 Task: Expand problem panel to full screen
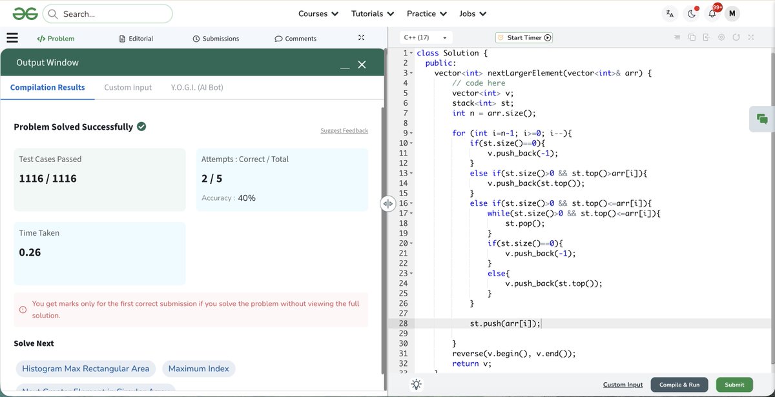[362, 38]
